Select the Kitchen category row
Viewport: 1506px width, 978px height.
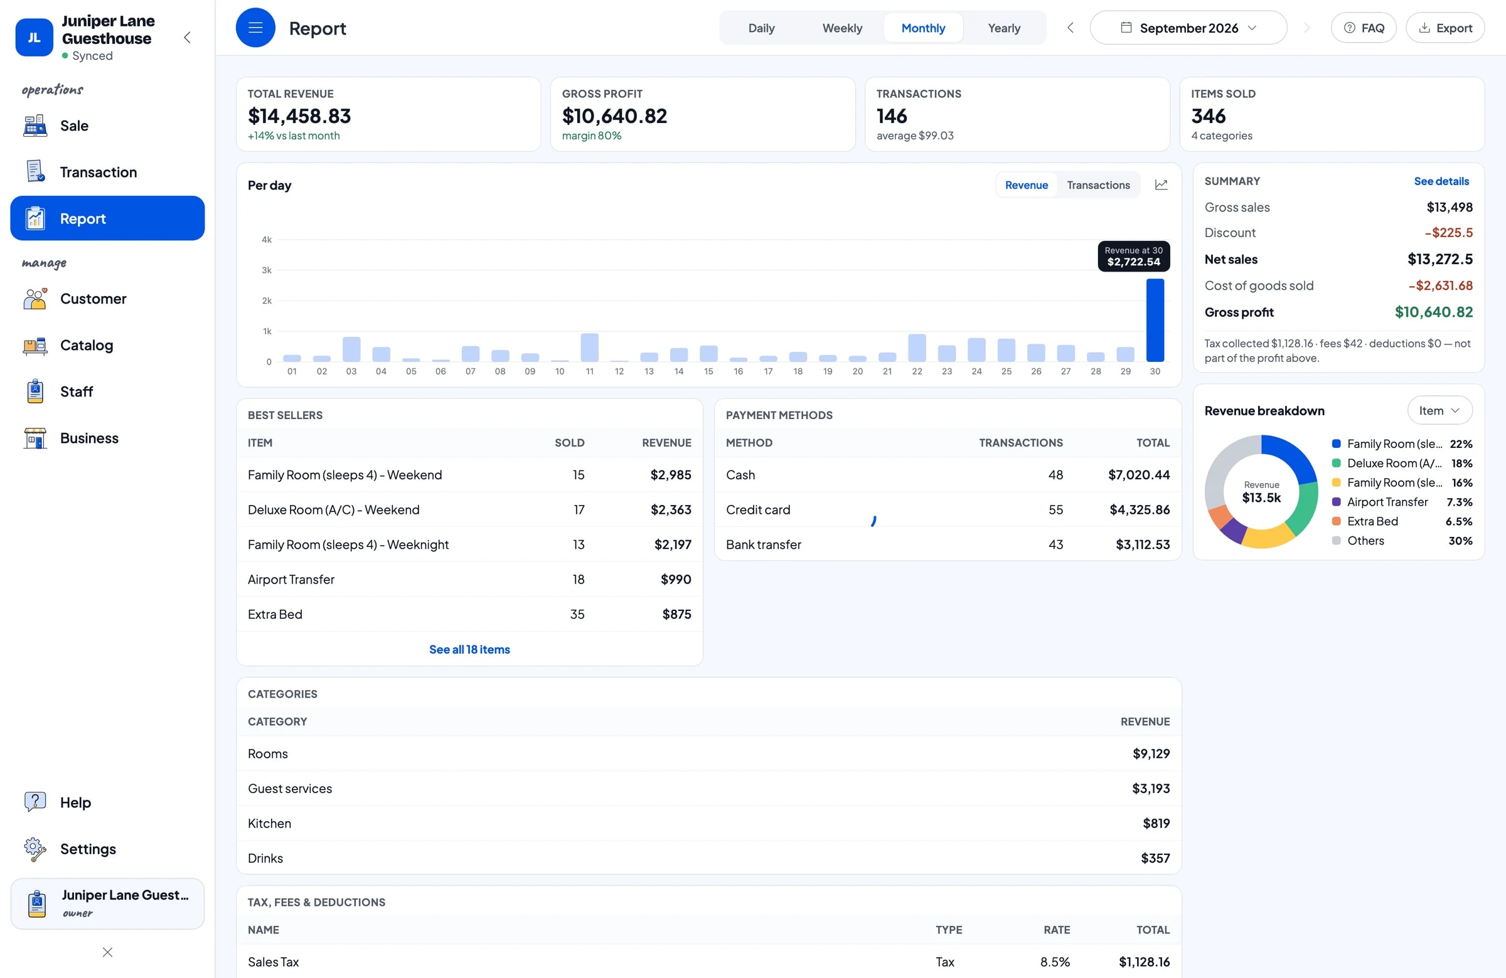708,823
